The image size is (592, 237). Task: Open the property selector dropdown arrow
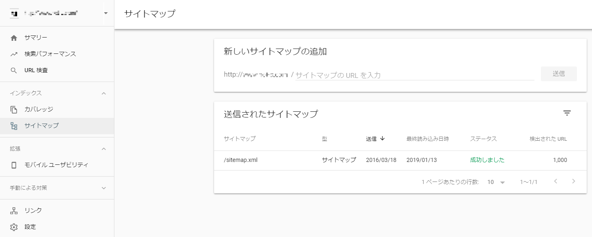(106, 13)
